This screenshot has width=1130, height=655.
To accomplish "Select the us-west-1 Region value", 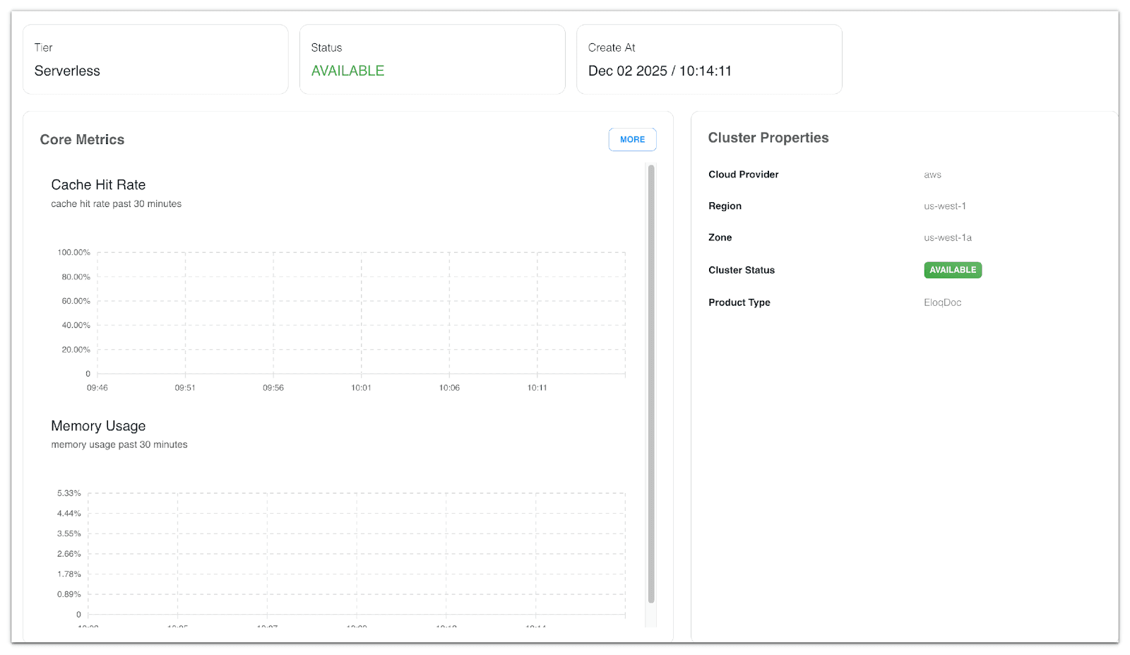I will click(945, 206).
